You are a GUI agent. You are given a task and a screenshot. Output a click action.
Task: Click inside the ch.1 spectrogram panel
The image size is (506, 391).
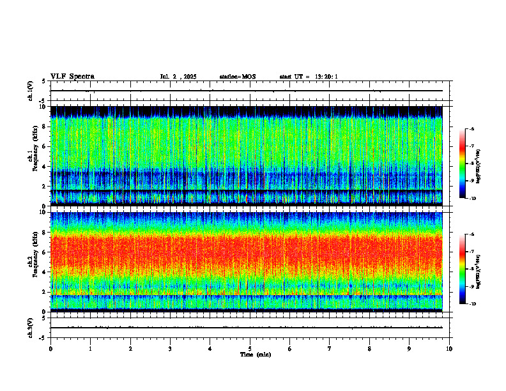pyautogui.click(x=247, y=156)
